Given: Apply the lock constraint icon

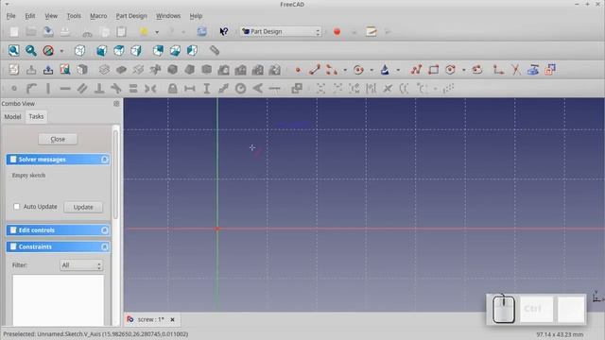Looking at the screenshot, I should coord(172,89).
